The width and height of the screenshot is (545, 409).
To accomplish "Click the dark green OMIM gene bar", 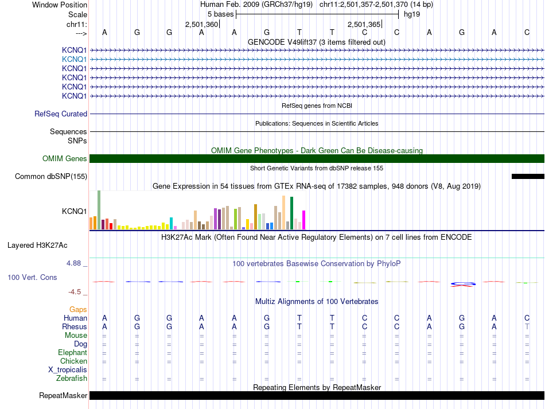I will click(x=317, y=159).
